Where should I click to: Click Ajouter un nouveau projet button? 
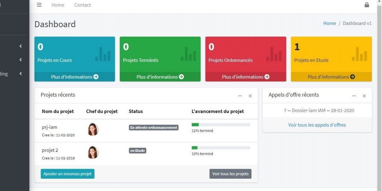(68, 174)
